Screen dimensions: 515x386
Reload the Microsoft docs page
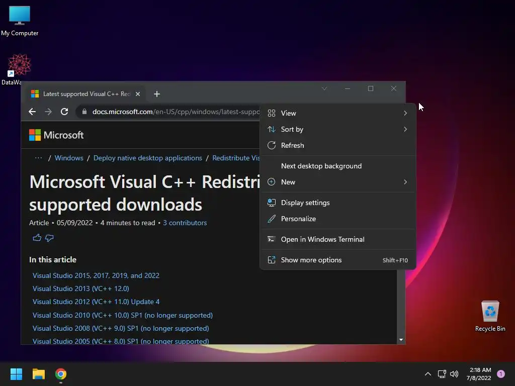tap(64, 112)
